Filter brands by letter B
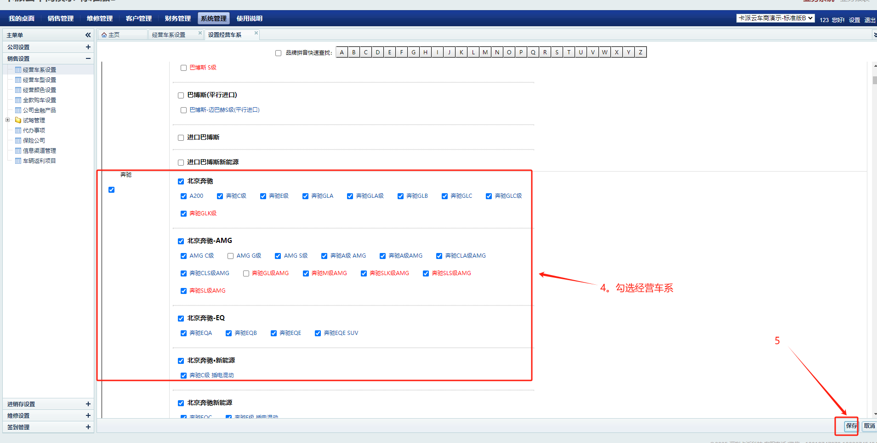Viewport: 877px width, 443px height. [354, 52]
